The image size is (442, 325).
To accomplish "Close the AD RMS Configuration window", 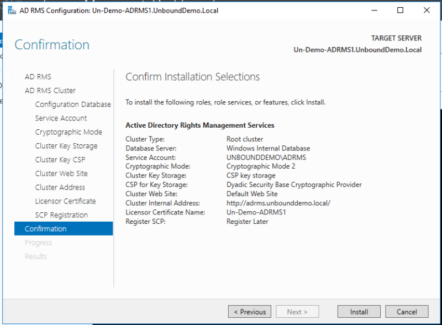I will [427, 11].
